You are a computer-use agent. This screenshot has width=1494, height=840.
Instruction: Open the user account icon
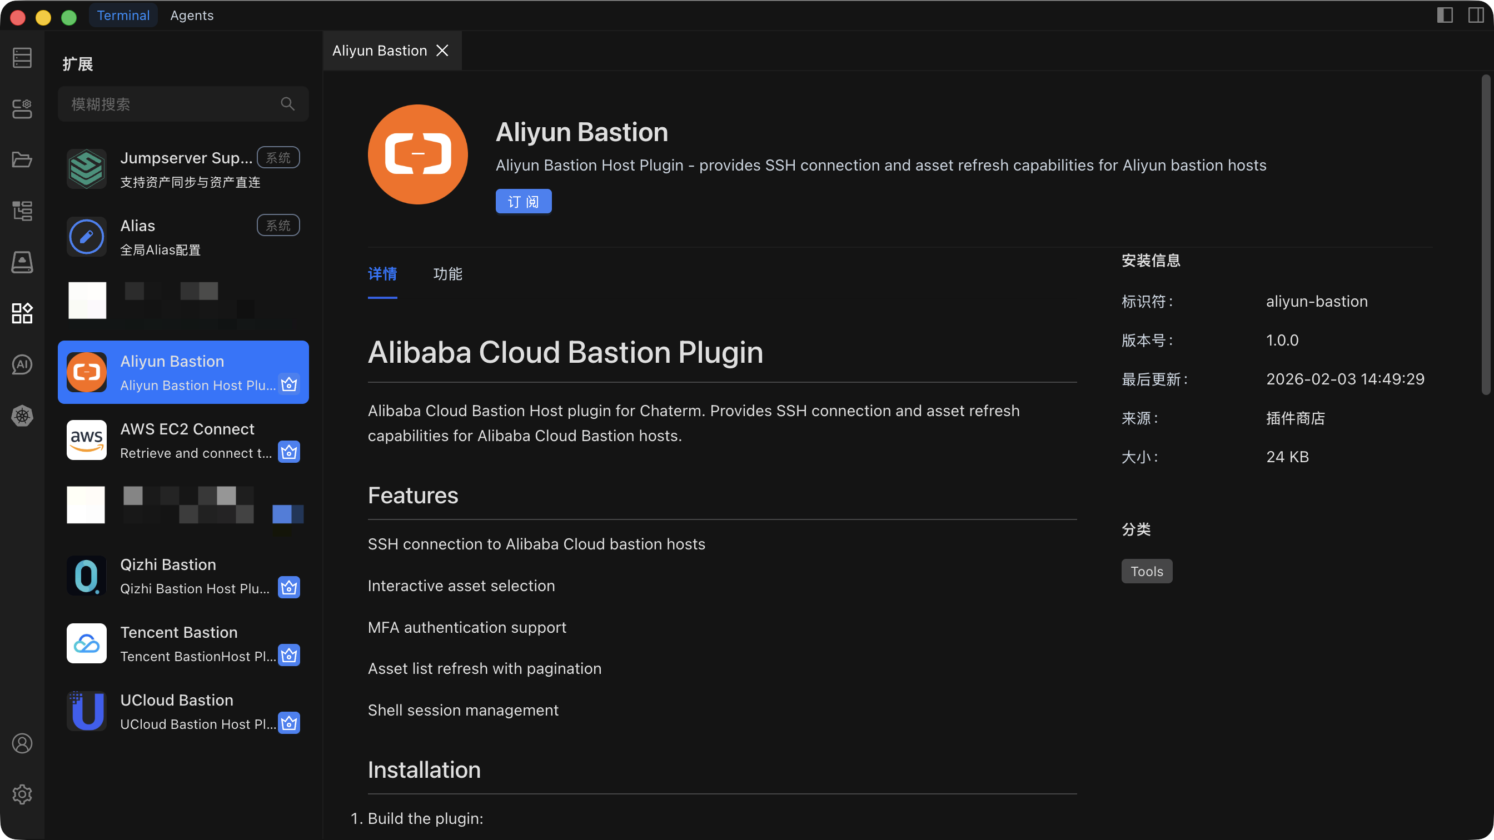pos(22,743)
